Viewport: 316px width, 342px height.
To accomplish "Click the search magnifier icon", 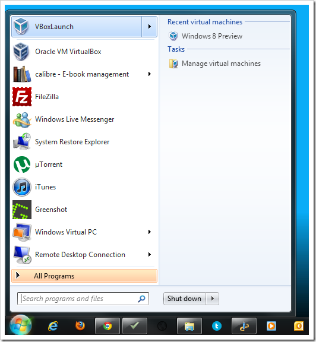I will [x=141, y=299].
